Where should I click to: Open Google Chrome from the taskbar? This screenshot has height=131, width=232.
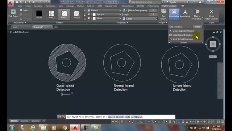(65, 128)
